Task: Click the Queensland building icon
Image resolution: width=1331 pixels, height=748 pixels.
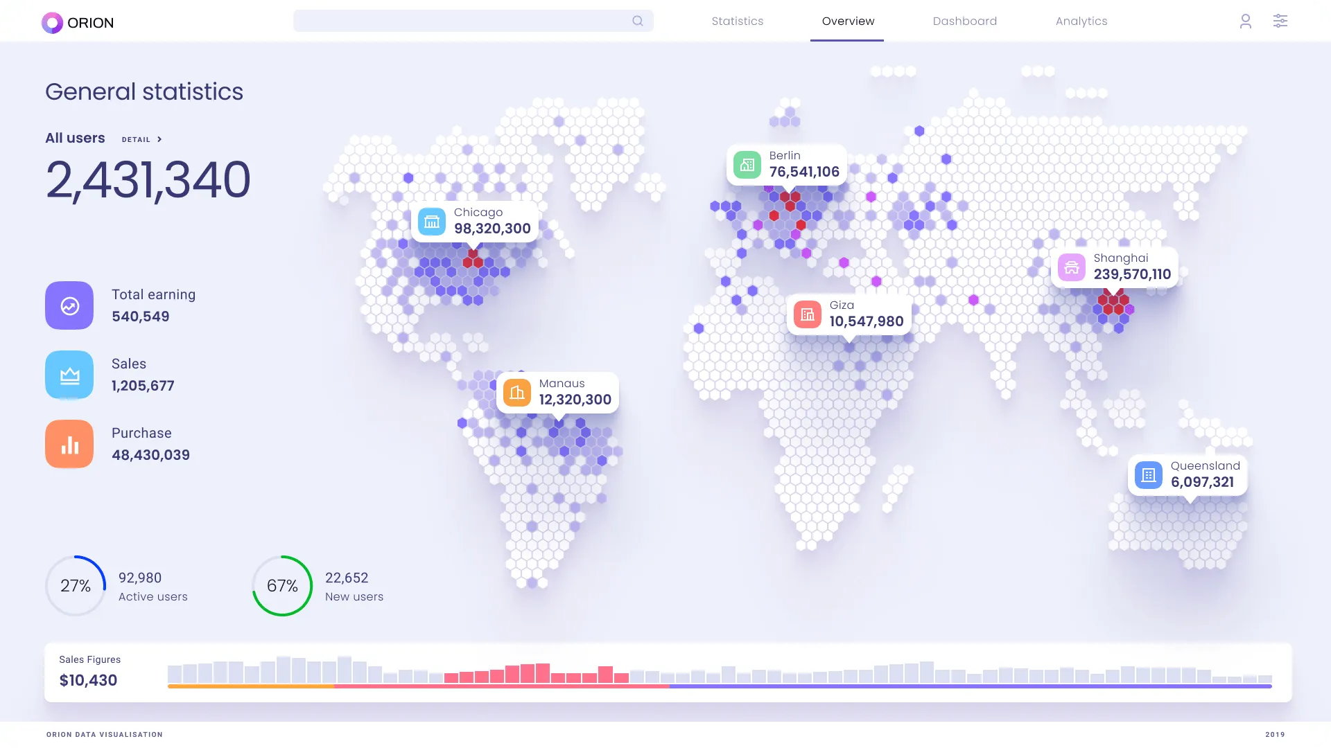Action: [x=1148, y=475]
